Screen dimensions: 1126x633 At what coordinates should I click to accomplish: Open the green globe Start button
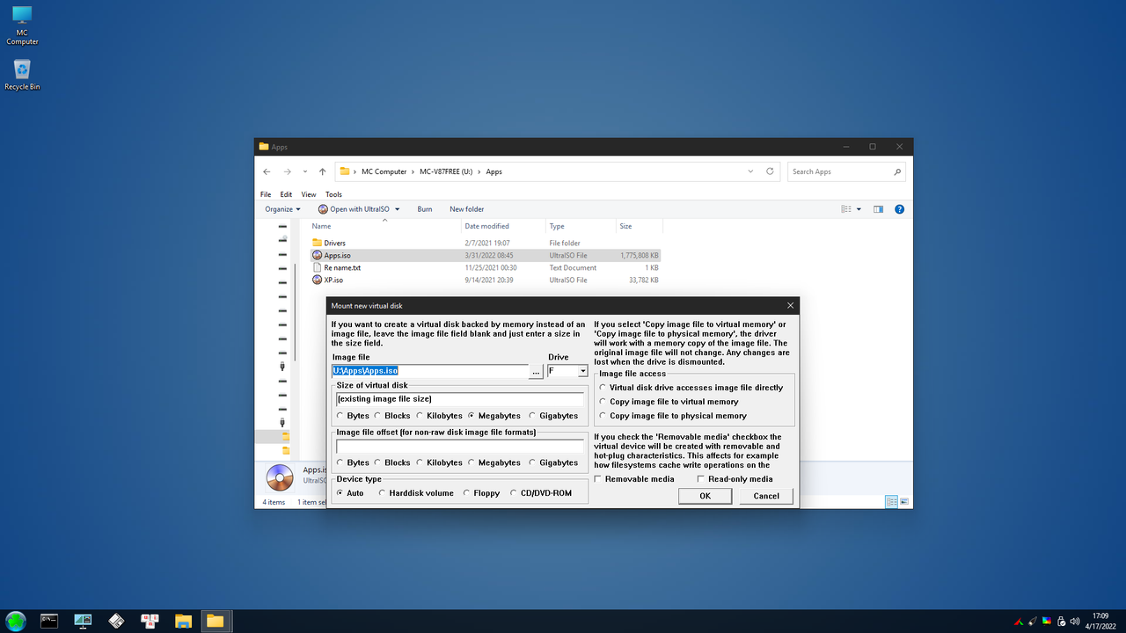pyautogui.click(x=17, y=621)
